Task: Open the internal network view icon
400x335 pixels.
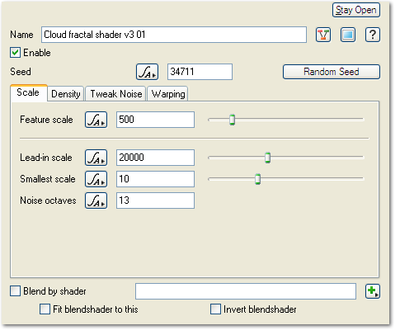Action: (323, 35)
